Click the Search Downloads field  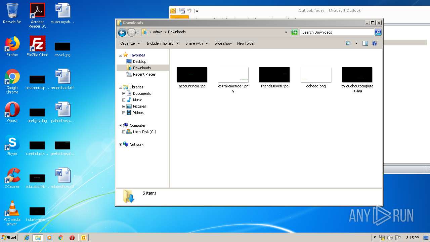click(x=337, y=32)
